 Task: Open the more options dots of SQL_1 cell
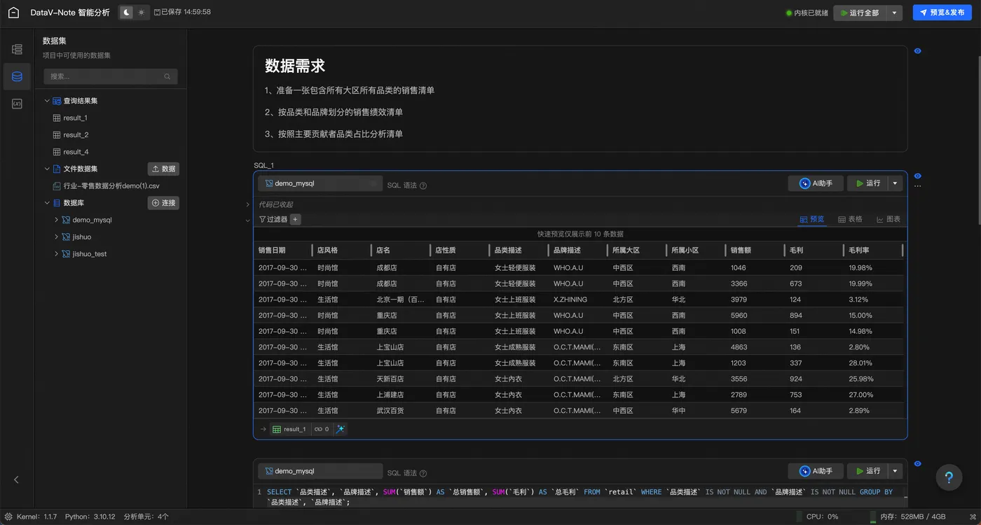(x=918, y=187)
